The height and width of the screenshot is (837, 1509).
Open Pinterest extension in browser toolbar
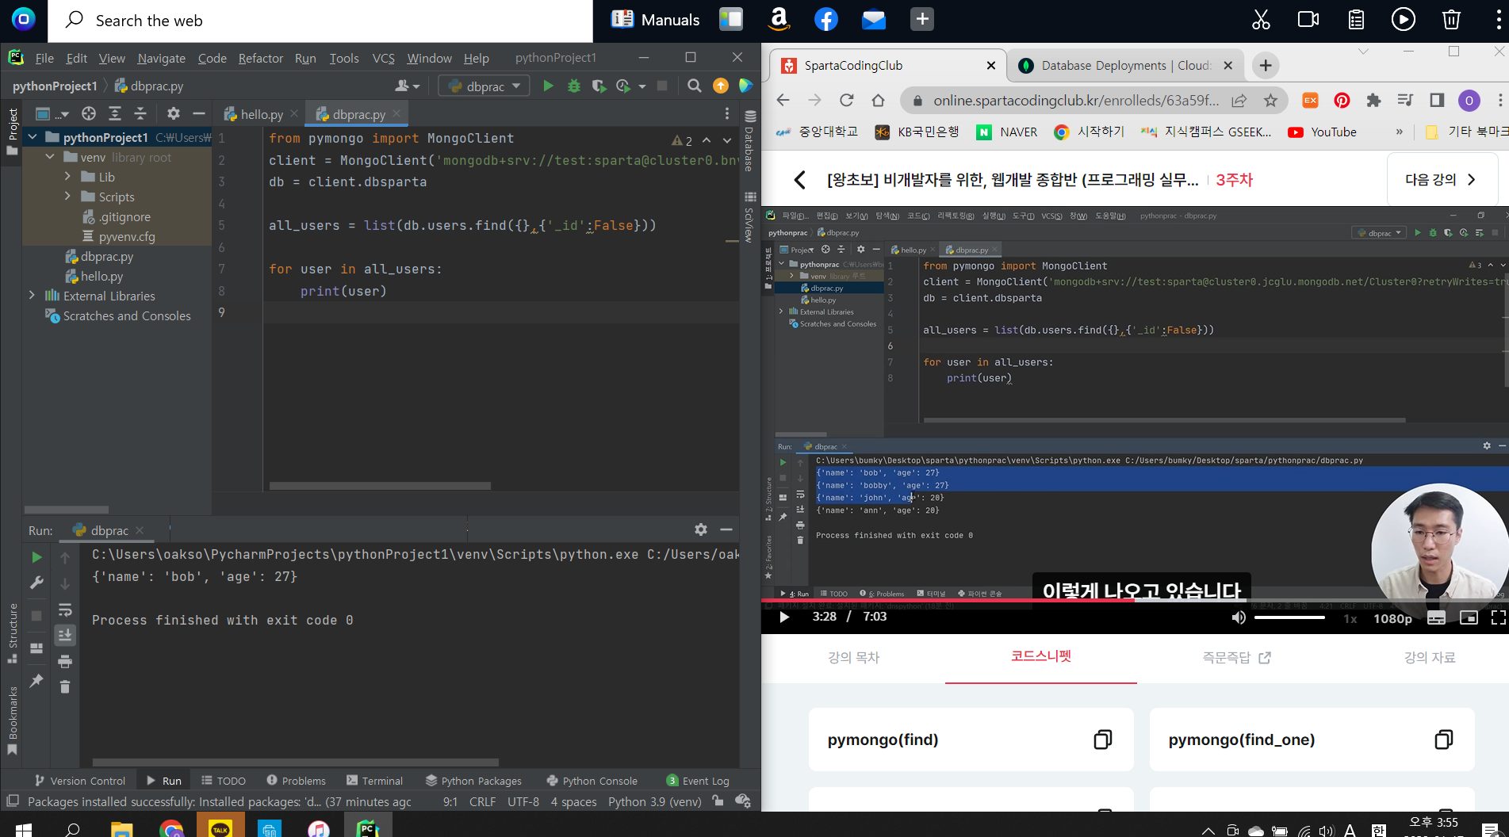pyautogui.click(x=1342, y=100)
